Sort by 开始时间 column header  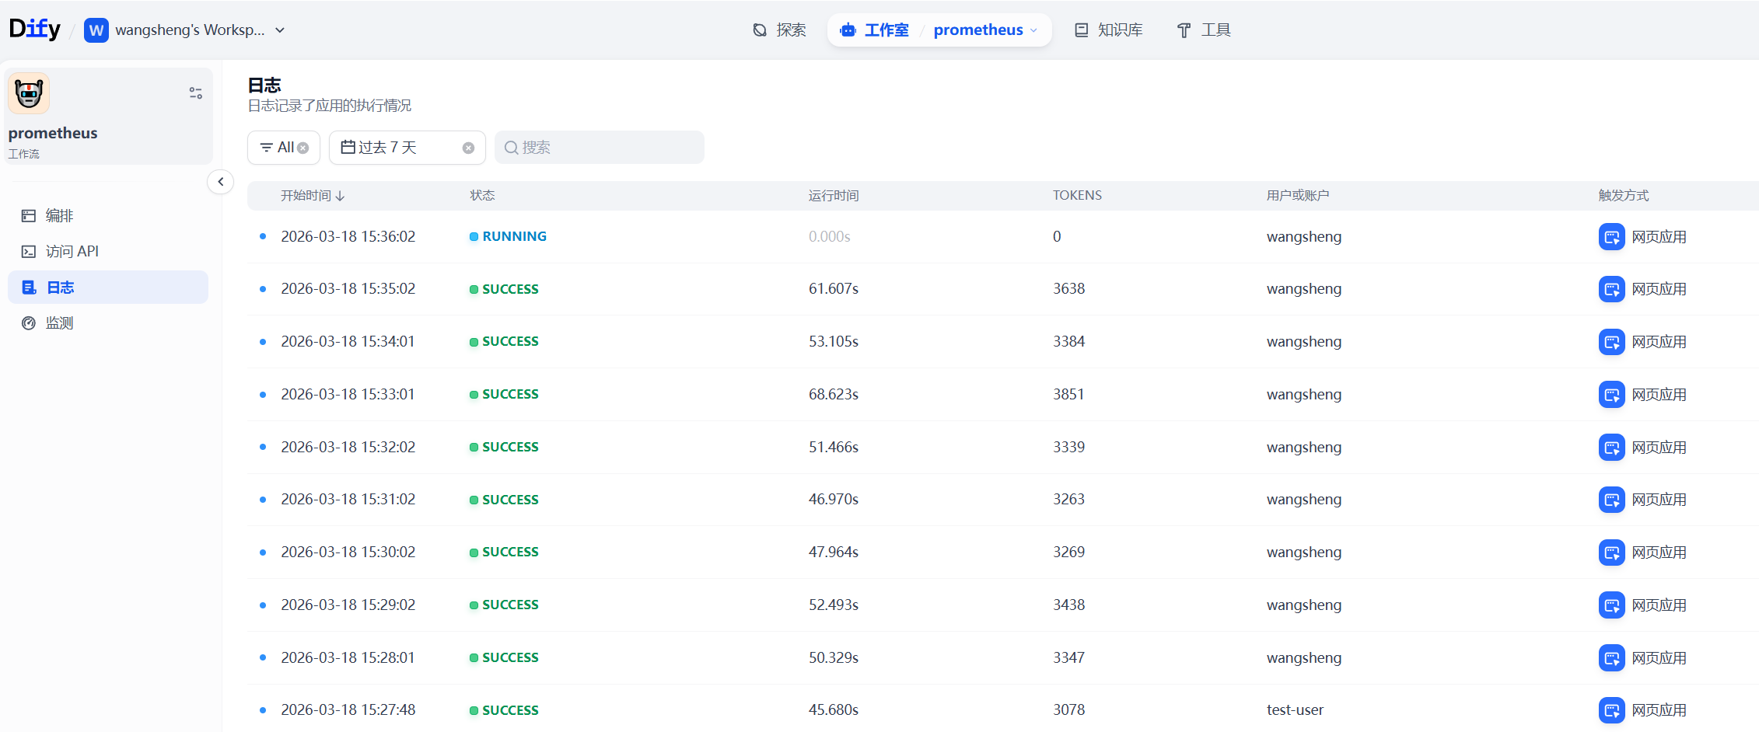pos(313,196)
